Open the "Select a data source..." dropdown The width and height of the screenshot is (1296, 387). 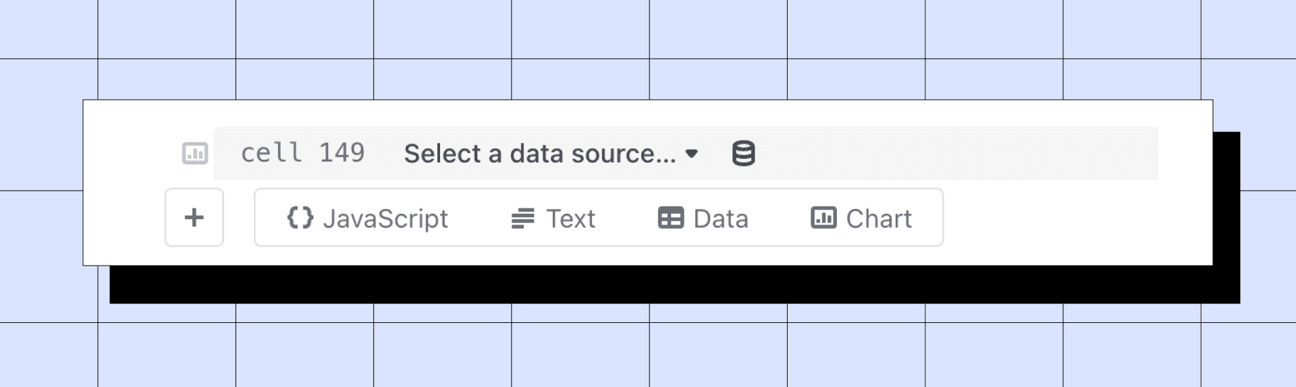tap(539, 154)
